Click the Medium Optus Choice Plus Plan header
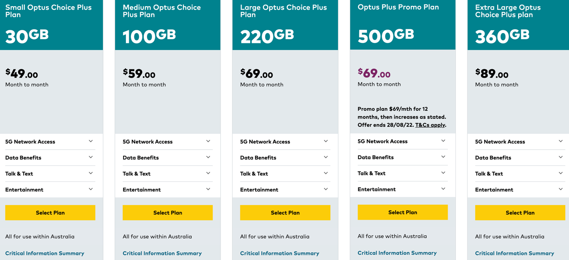This screenshot has width=569, height=260. coord(162,11)
